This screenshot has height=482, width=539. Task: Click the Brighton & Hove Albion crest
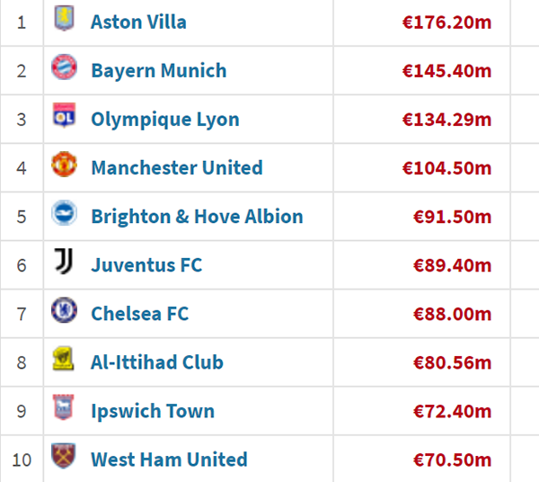64,214
